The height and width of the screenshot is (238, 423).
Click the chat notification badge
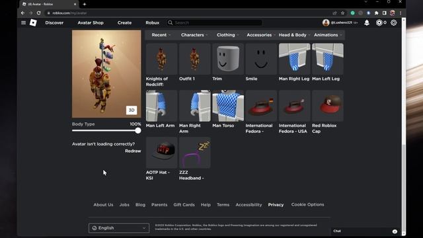(395, 231)
